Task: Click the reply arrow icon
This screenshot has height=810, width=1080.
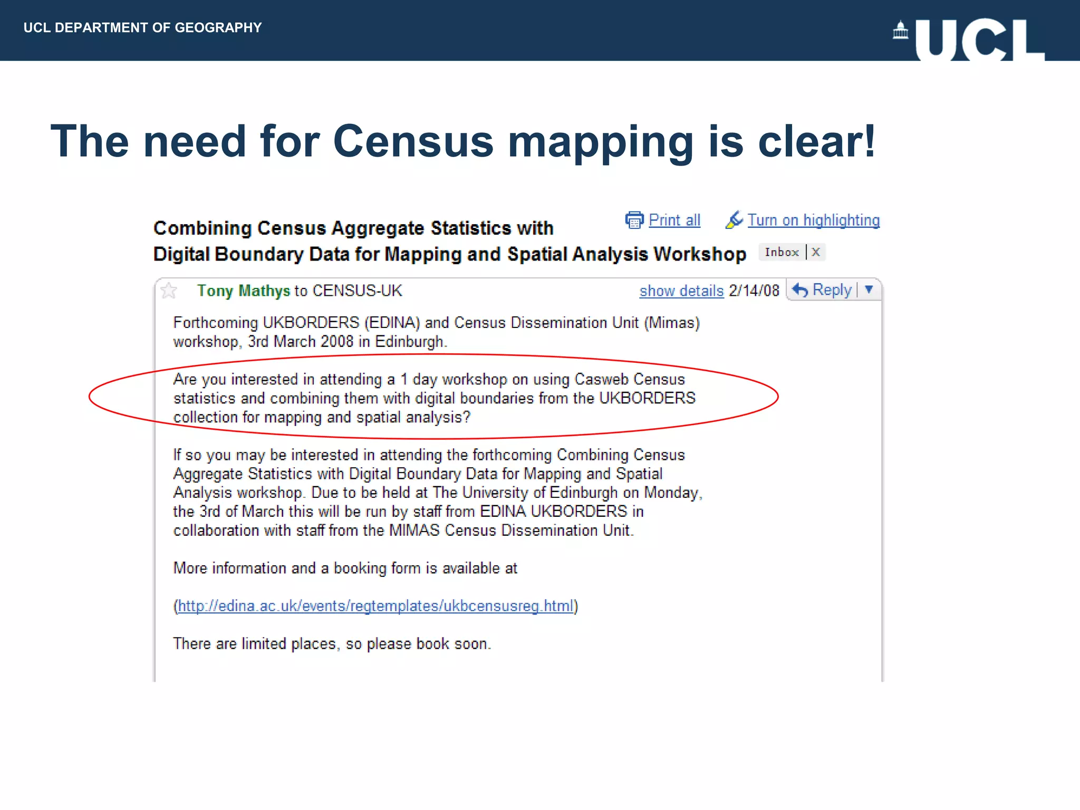Action: tap(800, 290)
